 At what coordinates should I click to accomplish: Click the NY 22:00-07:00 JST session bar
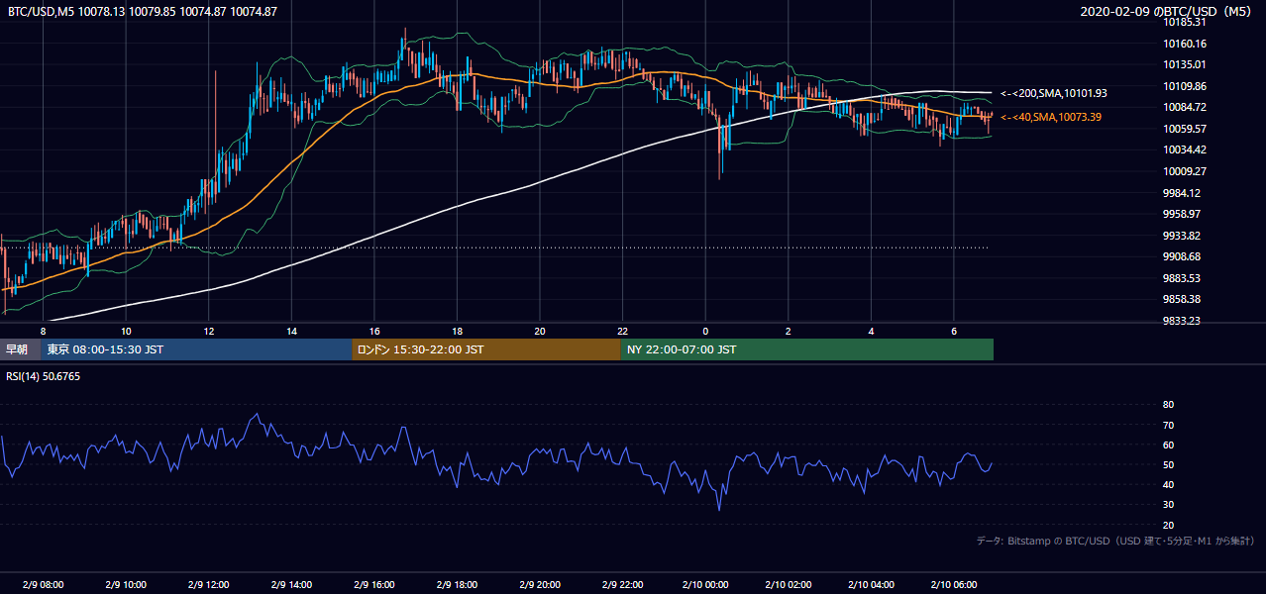(x=807, y=349)
